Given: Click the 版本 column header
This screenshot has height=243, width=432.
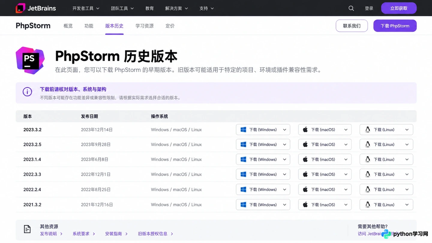Looking at the screenshot, I should point(28,116).
